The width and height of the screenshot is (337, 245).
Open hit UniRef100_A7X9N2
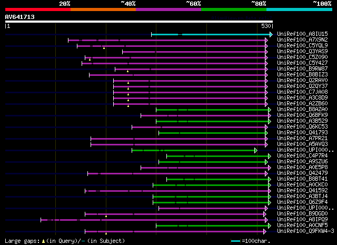coord(302,40)
